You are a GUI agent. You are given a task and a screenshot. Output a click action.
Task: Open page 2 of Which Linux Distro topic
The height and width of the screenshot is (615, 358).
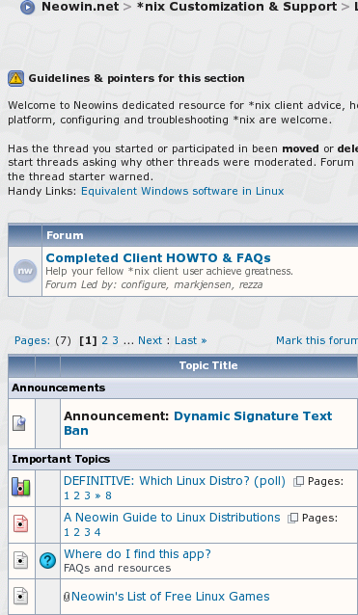coord(76,495)
